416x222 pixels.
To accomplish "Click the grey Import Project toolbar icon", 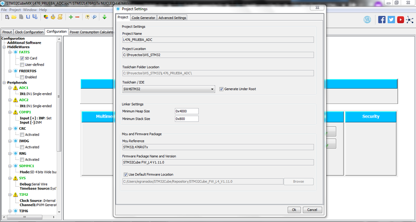I will coord(21,17).
